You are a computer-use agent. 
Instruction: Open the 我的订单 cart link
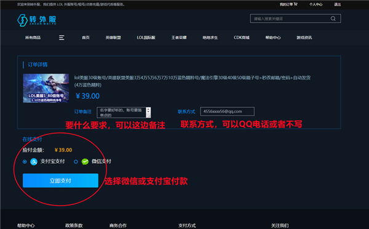288,4
